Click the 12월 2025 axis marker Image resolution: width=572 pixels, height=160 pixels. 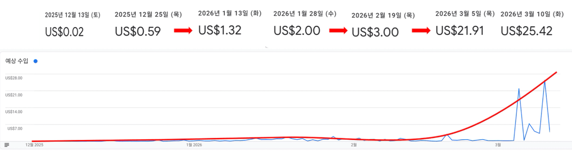pos(34,145)
